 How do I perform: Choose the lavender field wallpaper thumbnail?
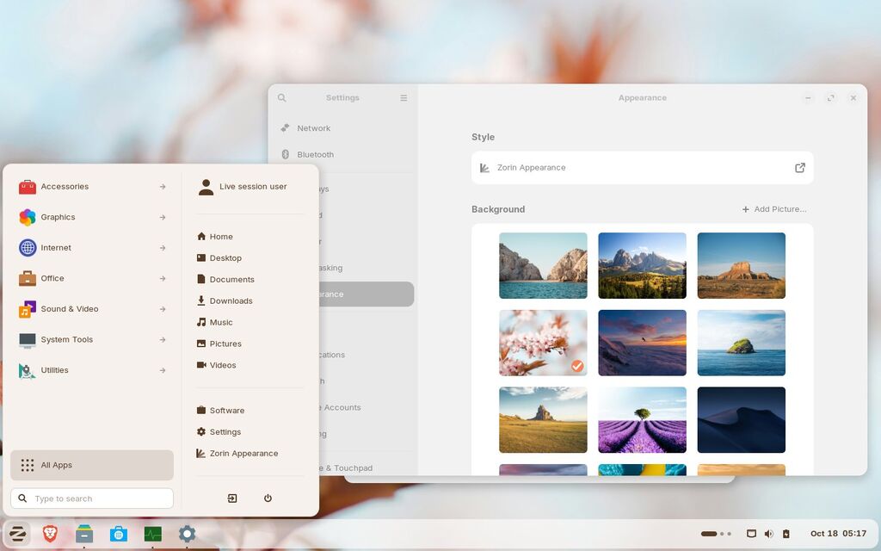coord(642,420)
